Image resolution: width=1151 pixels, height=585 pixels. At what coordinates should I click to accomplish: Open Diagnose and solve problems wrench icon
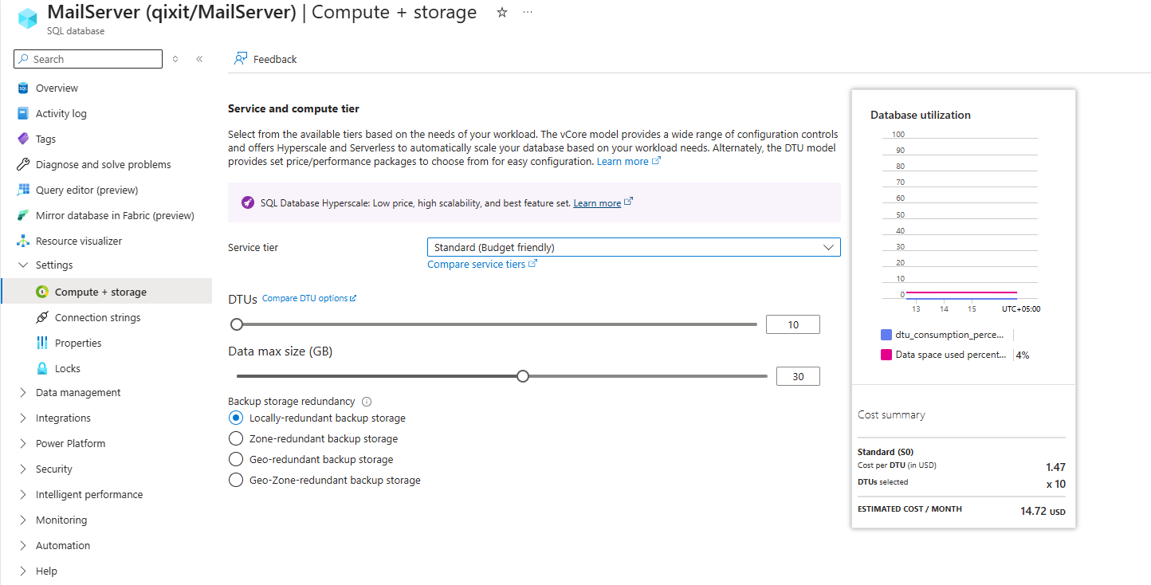click(x=23, y=165)
